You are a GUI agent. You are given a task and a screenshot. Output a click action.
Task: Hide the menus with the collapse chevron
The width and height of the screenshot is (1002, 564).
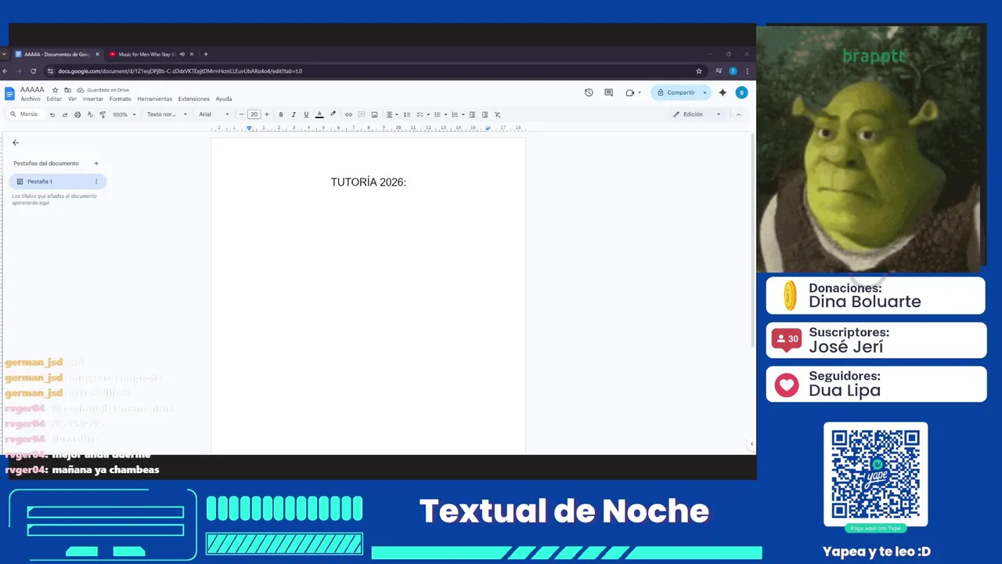point(738,114)
